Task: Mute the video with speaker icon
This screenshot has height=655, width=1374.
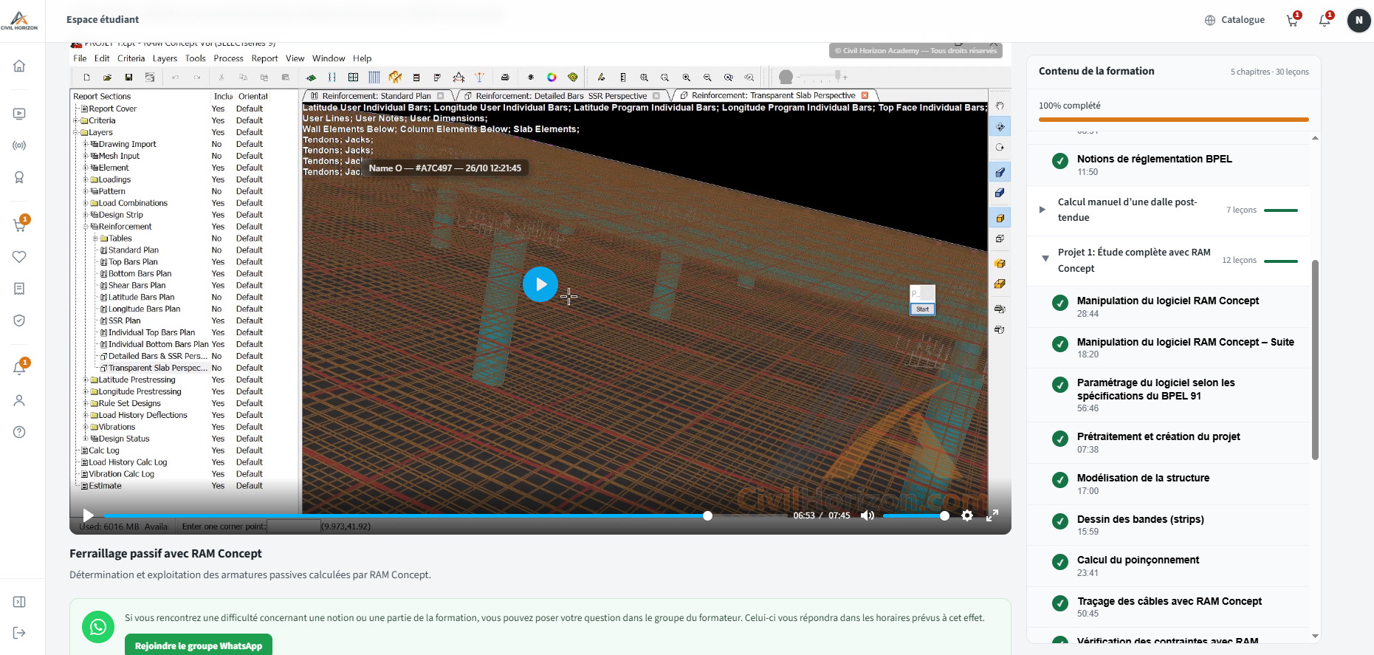Action: coord(868,515)
